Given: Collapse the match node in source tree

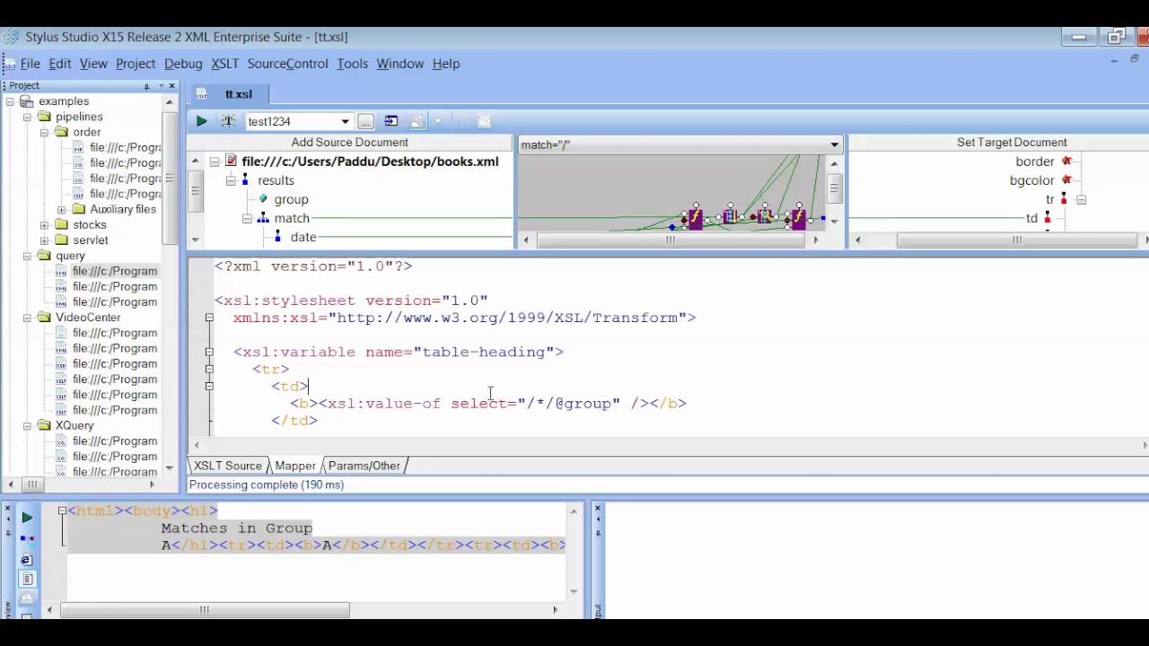Looking at the screenshot, I should (x=247, y=218).
